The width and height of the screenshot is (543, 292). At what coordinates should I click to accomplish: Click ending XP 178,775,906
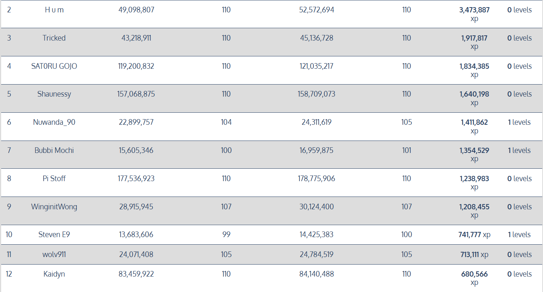316,179
